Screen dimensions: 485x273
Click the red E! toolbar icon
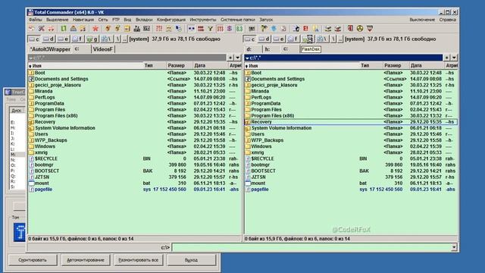pyautogui.click(x=305, y=29)
